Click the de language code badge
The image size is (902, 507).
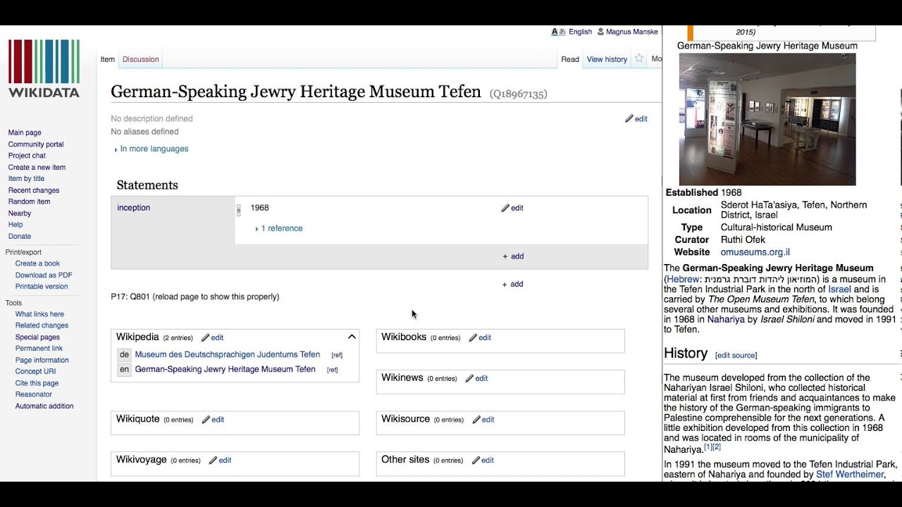[x=124, y=355]
